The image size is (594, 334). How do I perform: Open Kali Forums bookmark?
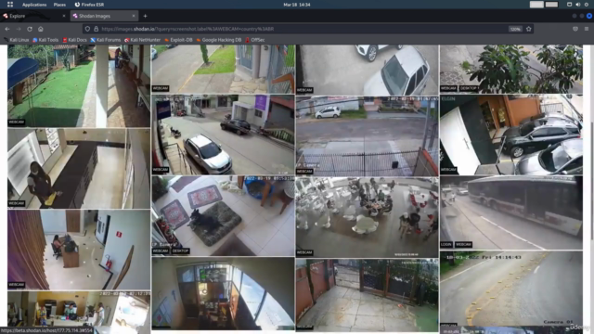click(x=105, y=40)
